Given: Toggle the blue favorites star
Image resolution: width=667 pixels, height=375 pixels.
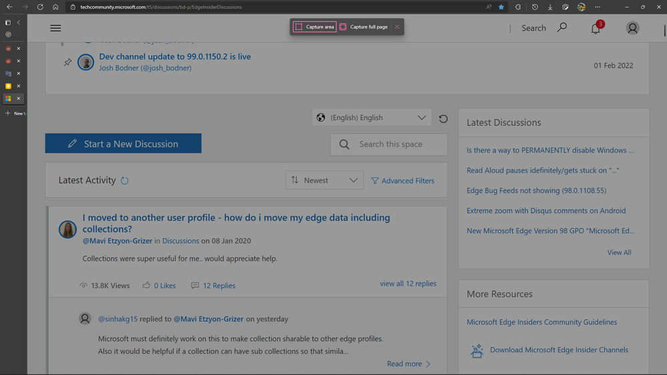Looking at the screenshot, I should coord(501,7).
